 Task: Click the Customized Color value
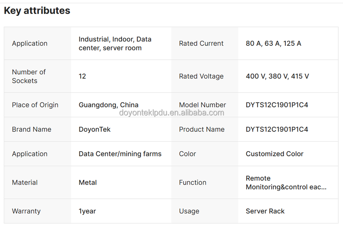[x=274, y=154]
